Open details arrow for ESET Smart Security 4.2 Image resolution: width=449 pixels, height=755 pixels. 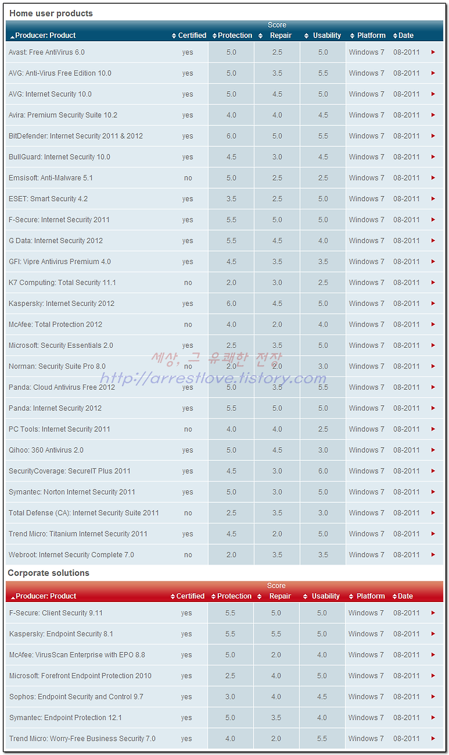433,199
